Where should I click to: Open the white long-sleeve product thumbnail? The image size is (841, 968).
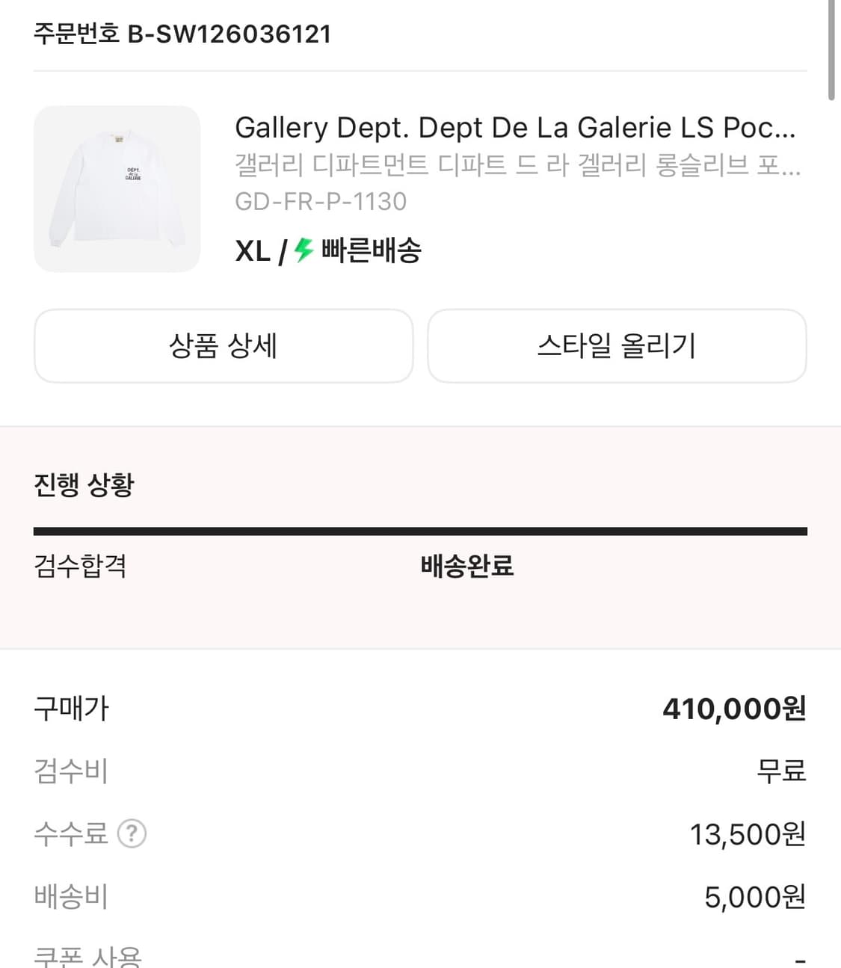117,189
